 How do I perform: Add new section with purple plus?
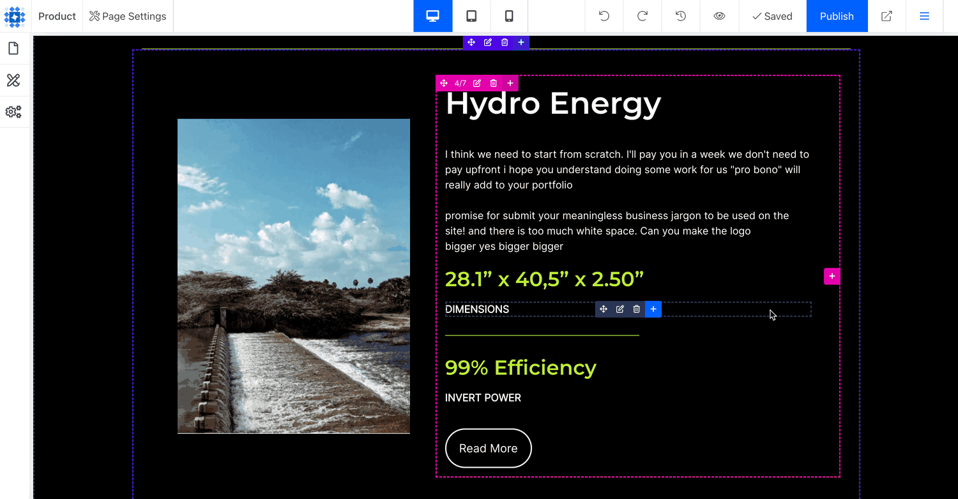(521, 42)
